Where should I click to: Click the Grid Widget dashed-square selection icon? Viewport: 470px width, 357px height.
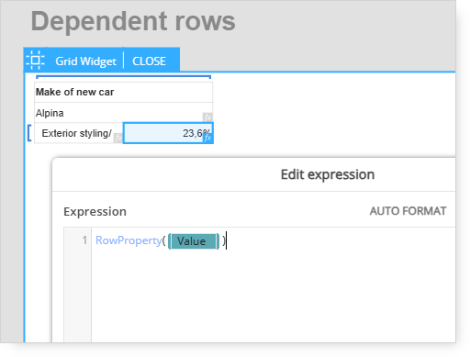point(35,61)
